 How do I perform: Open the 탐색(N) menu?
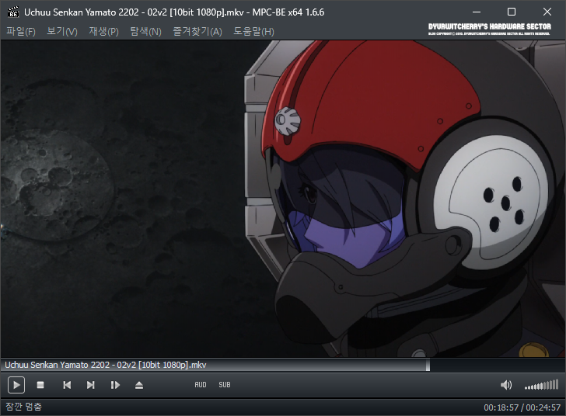tap(146, 31)
